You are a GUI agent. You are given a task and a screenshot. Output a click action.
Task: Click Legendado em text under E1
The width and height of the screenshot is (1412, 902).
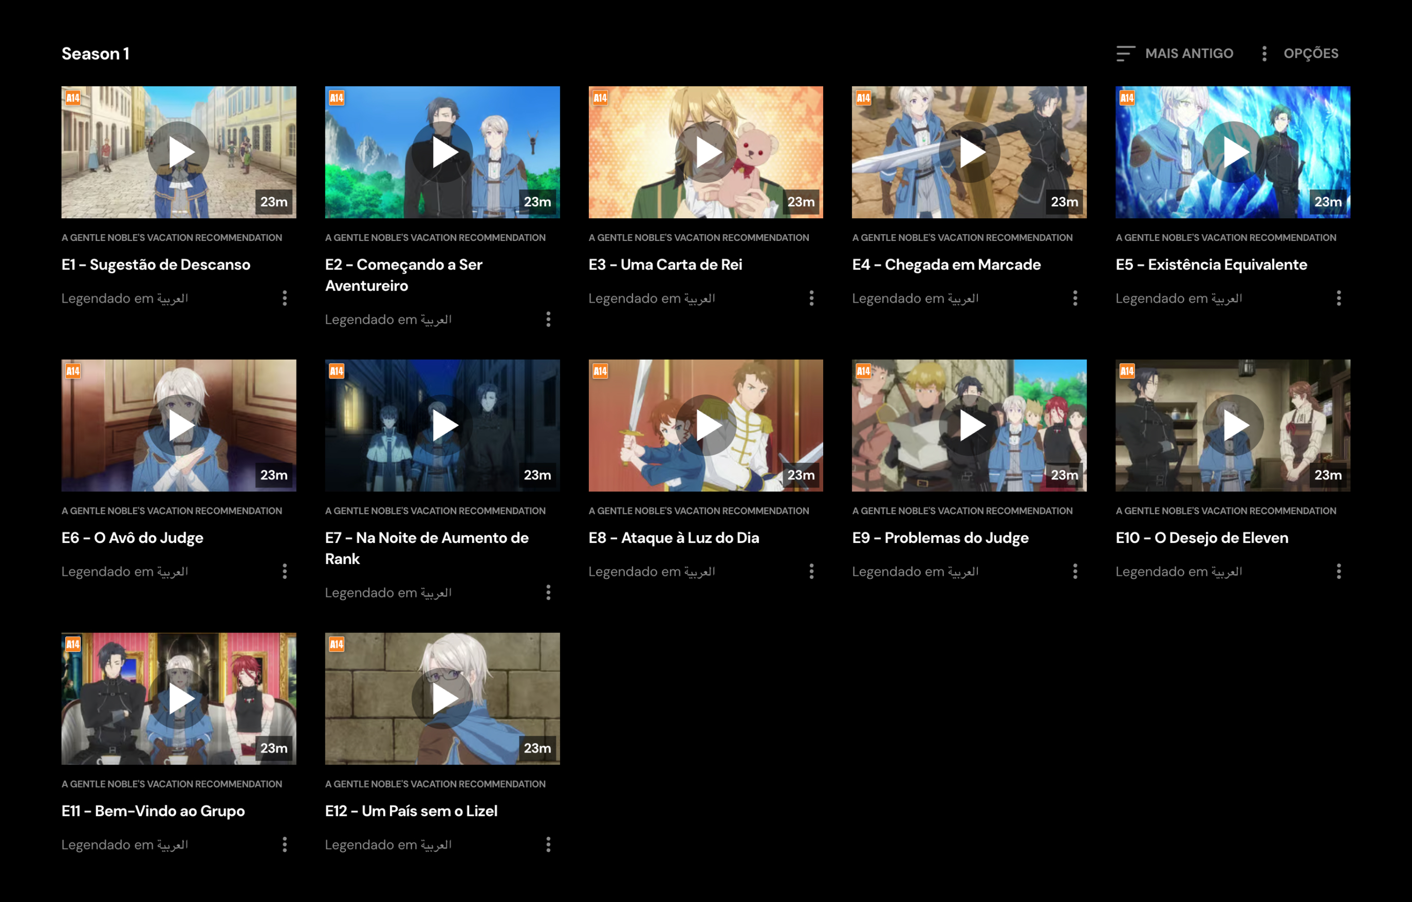pyautogui.click(x=125, y=298)
